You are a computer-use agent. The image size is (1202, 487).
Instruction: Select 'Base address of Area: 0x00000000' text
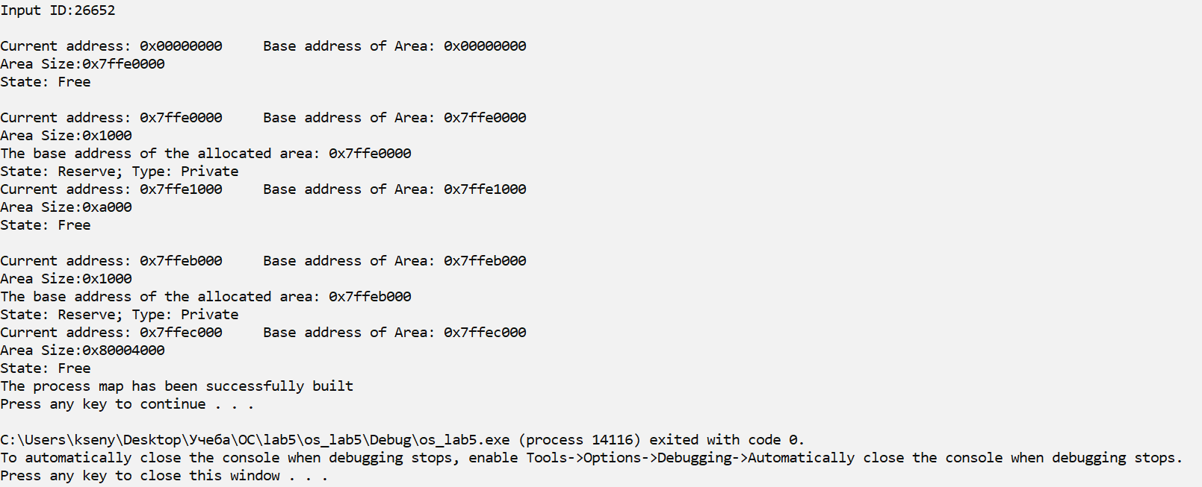coord(394,46)
